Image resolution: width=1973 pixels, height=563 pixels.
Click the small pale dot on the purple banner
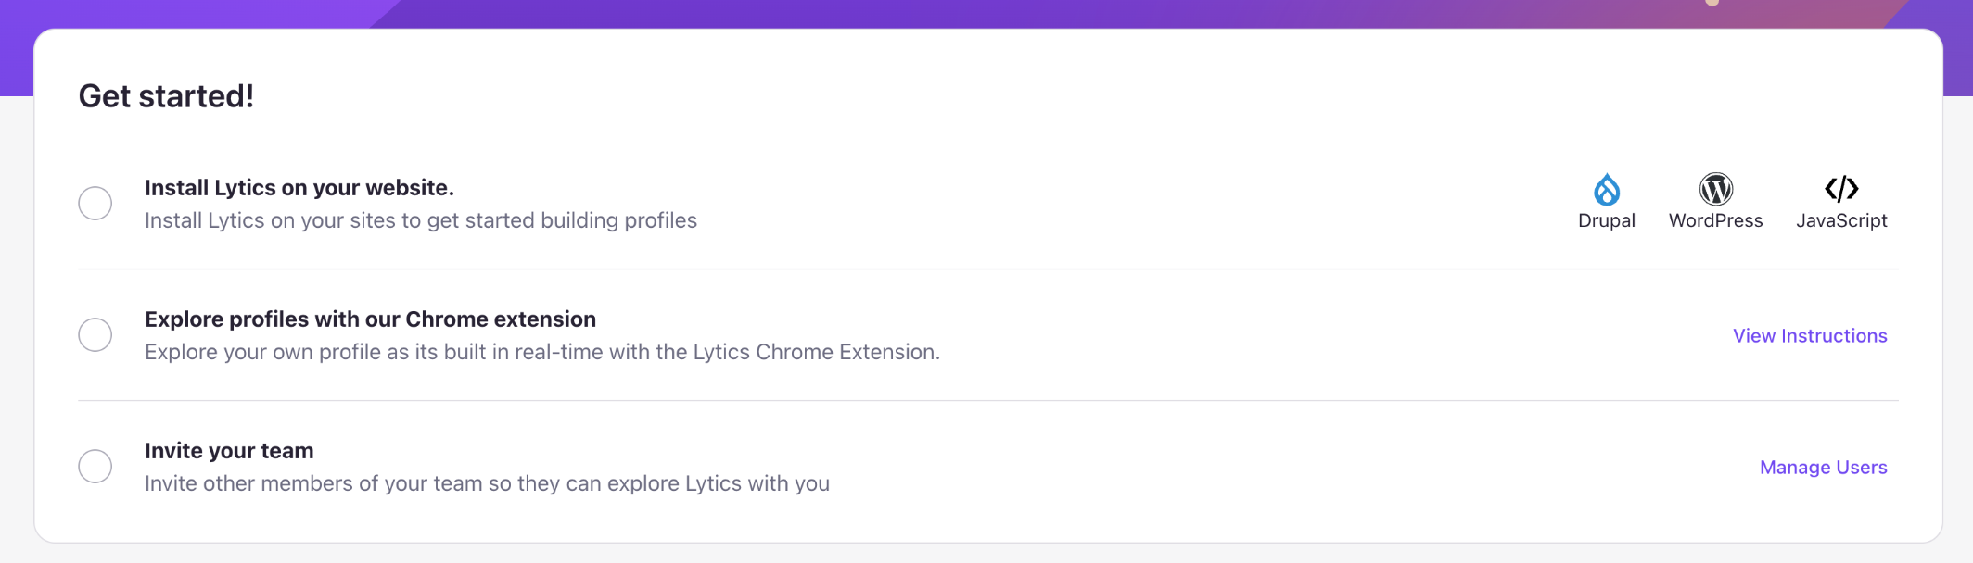click(1712, 2)
